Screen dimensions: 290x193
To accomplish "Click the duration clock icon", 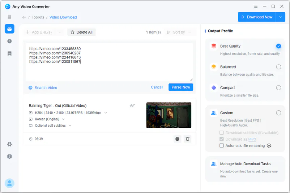I will [x=30, y=139].
